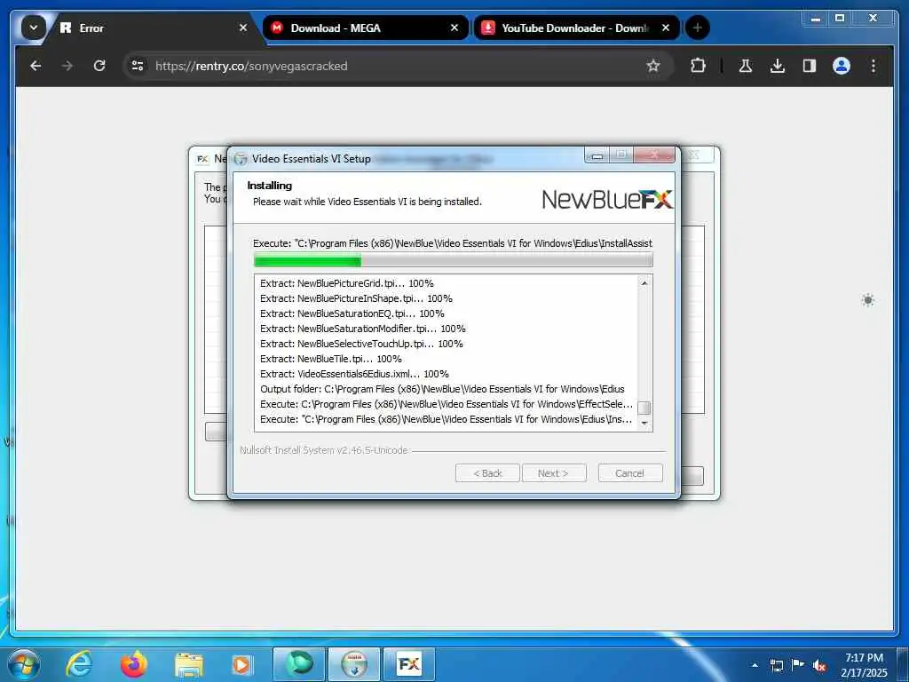Click the Back button in setup

coord(487,473)
